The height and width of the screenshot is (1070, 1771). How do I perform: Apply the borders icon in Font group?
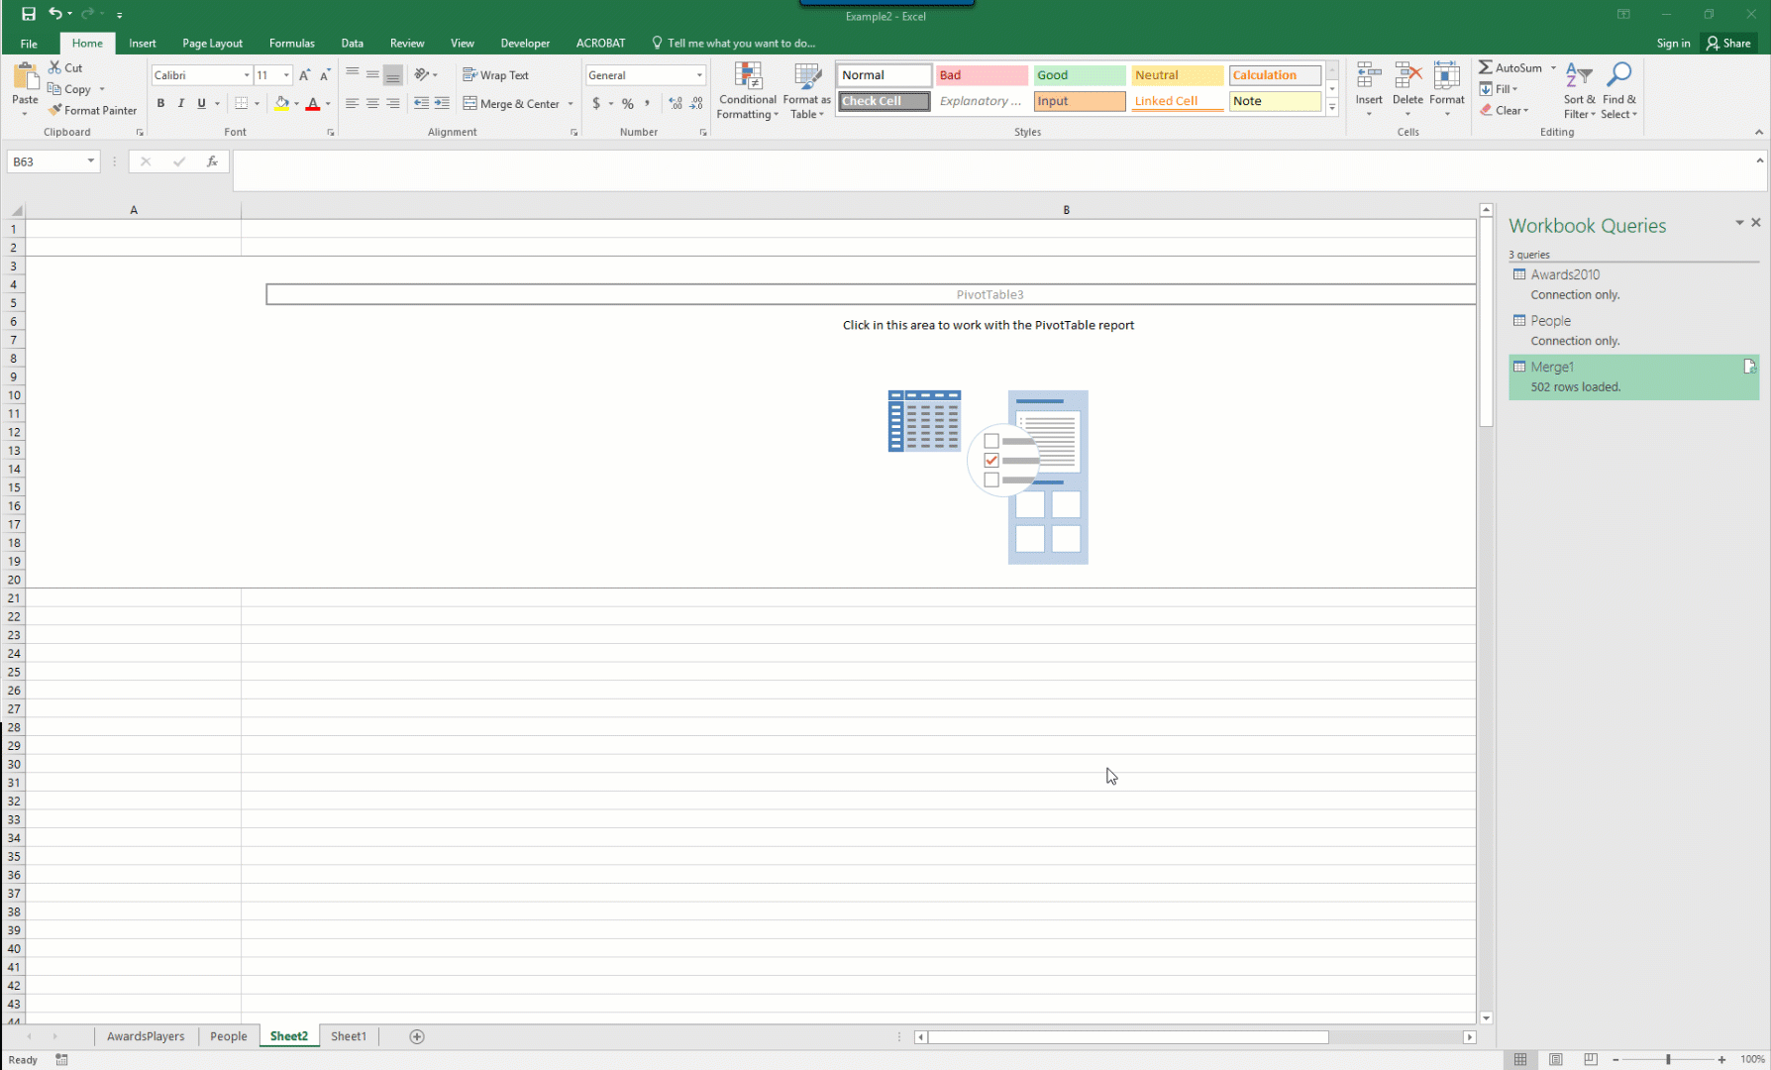point(241,103)
